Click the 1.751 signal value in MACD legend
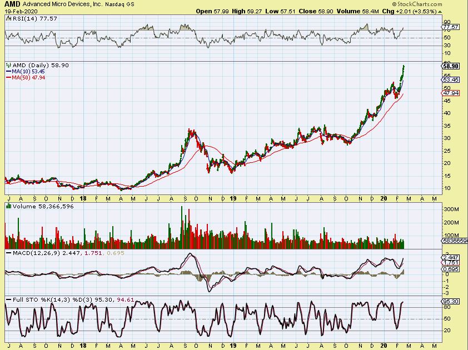The image size is (468, 350). 93,253
